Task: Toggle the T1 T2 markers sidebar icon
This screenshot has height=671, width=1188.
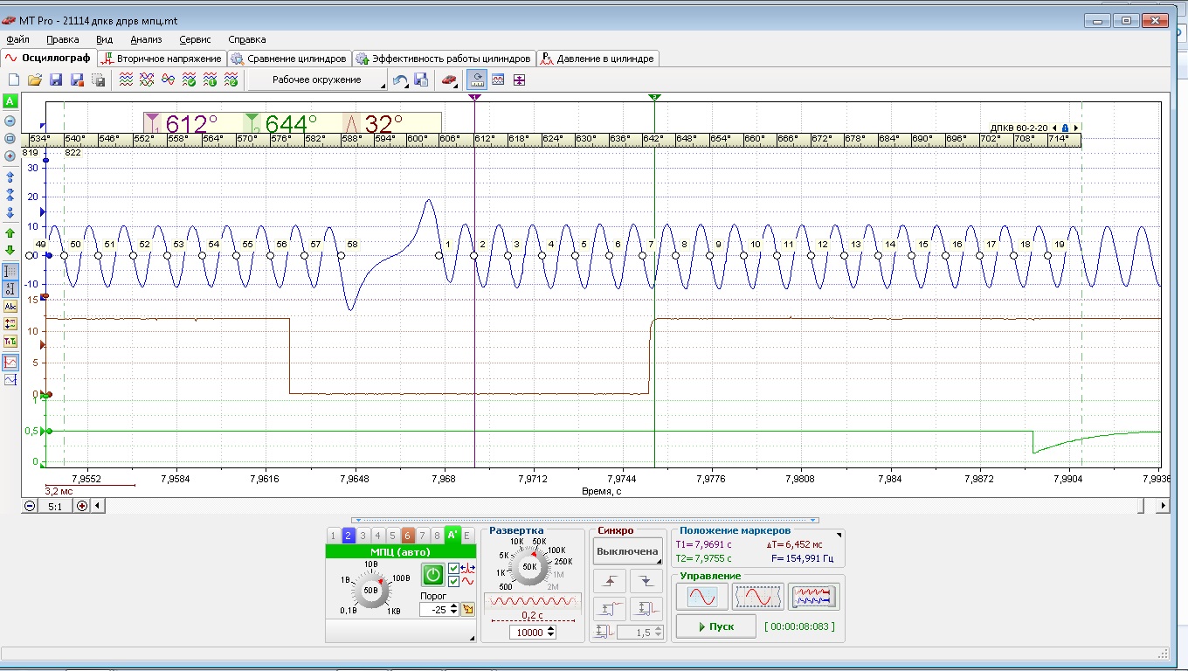Action: point(10,342)
